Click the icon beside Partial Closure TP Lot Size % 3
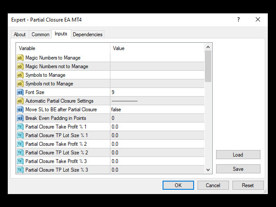The width and height of the screenshot is (276, 207). pos(20,170)
